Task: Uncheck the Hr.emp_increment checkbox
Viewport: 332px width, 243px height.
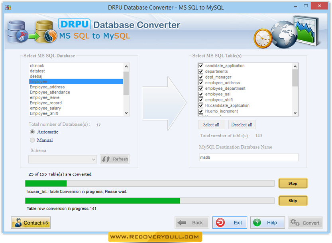Action: [x=201, y=111]
